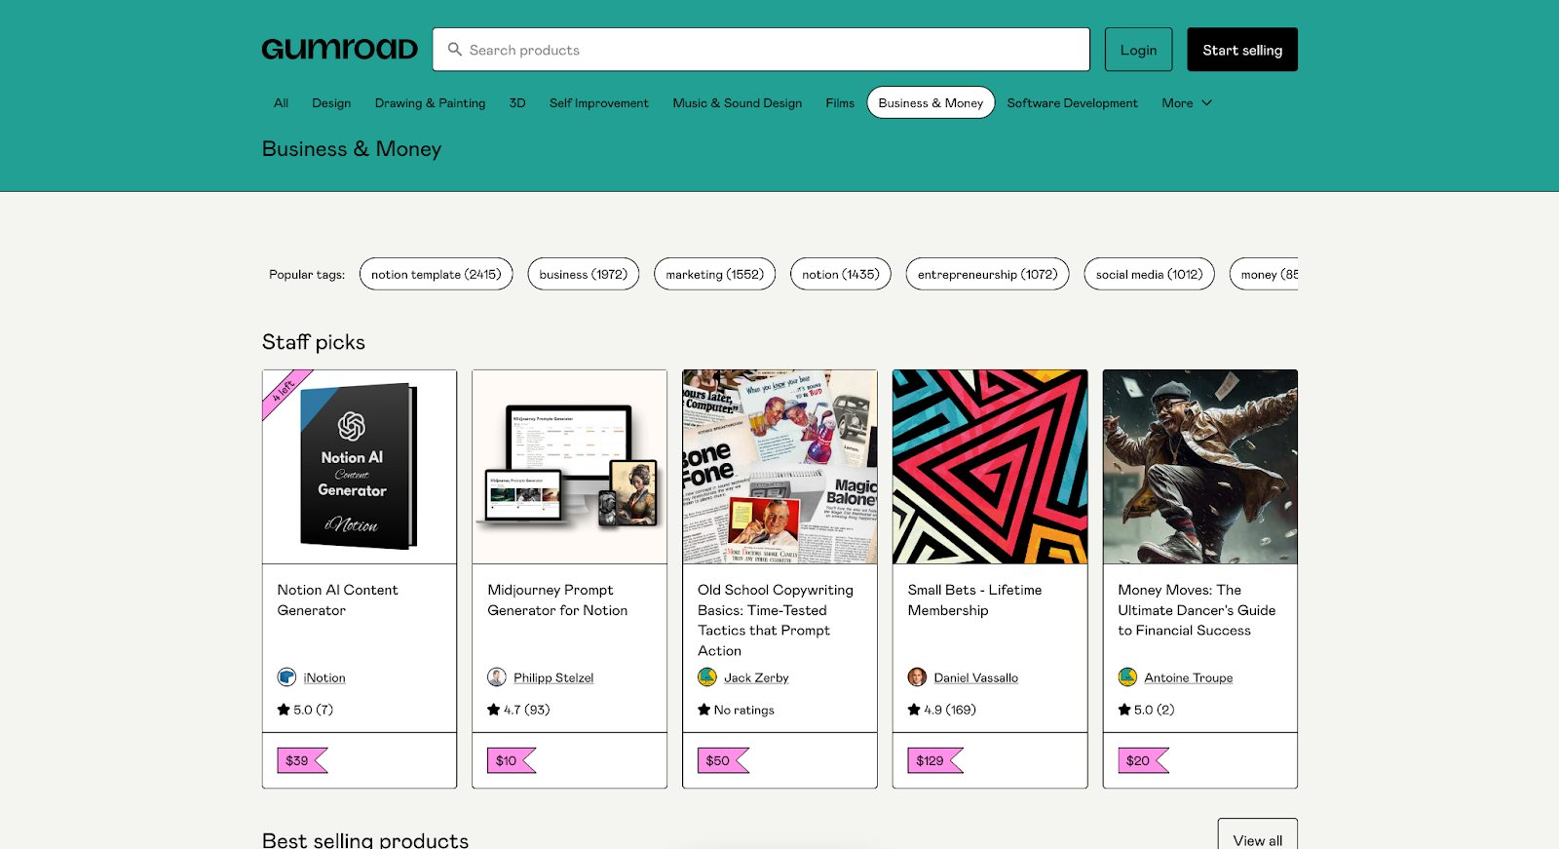The width and height of the screenshot is (1559, 849).
Task: Select the Business & Money tab
Action: point(931,102)
